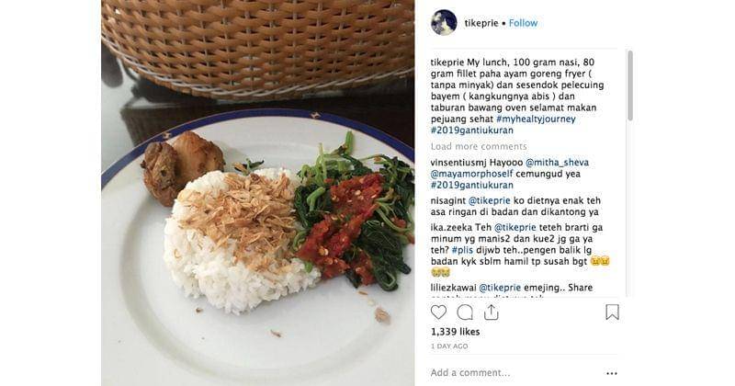Image resolution: width=735 pixels, height=386 pixels.
Task: Click the #plis hashtag in the comment
Action: coord(462,250)
